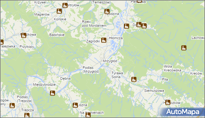The image size is (205, 118).
Task: Click the Na Kamieniach label
Action: pos(92,113)
